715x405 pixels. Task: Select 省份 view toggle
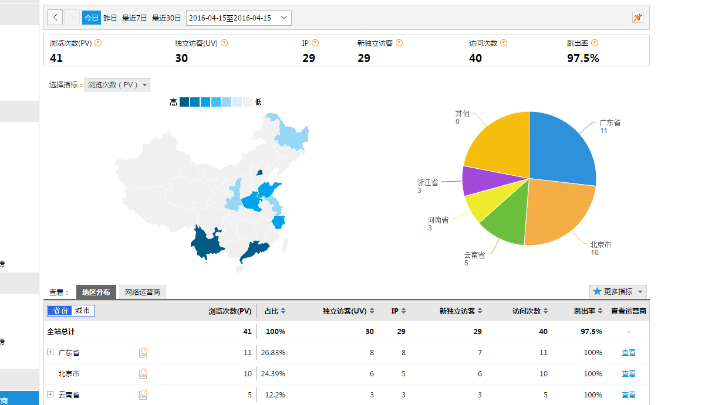59,311
